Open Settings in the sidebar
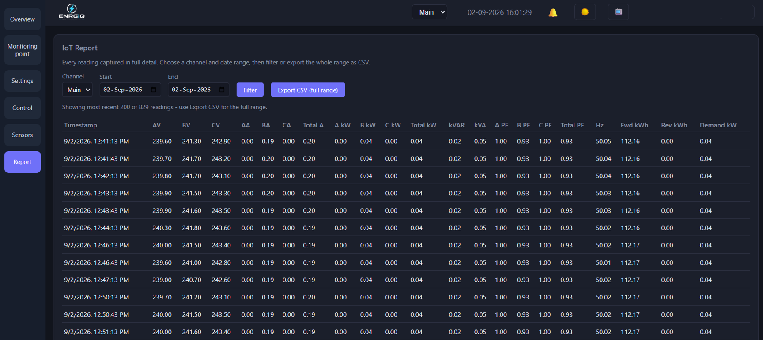 pos(23,81)
